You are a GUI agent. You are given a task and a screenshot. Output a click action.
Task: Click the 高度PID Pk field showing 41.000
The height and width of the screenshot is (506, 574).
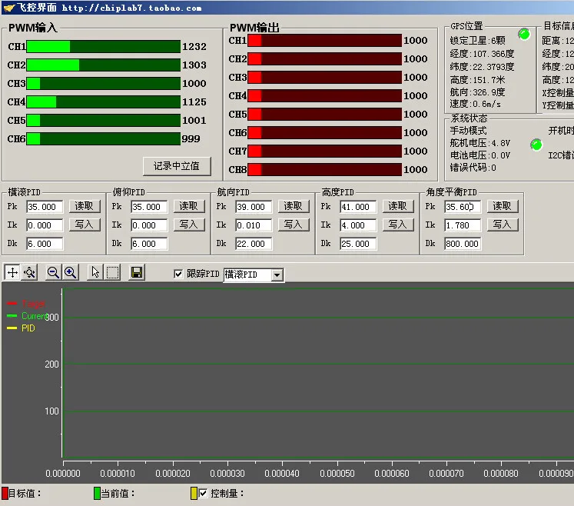coord(358,207)
